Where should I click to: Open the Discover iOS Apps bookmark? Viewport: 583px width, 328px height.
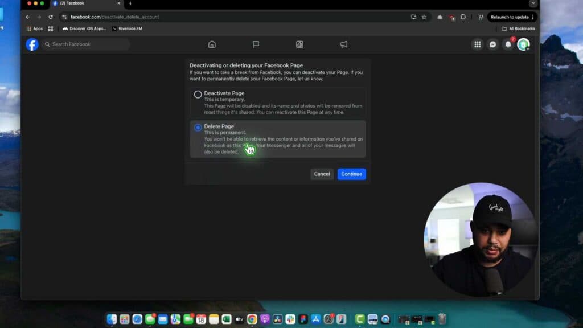(84, 28)
